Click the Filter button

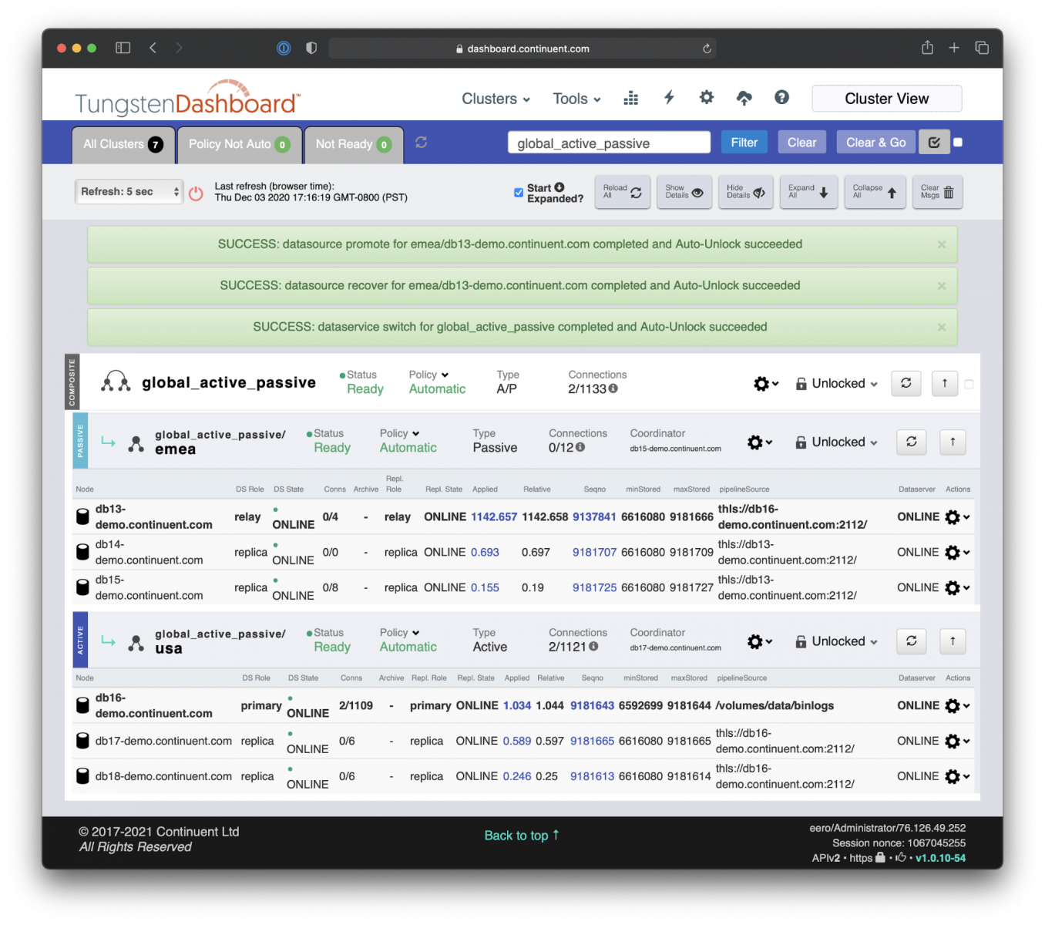(744, 143)
